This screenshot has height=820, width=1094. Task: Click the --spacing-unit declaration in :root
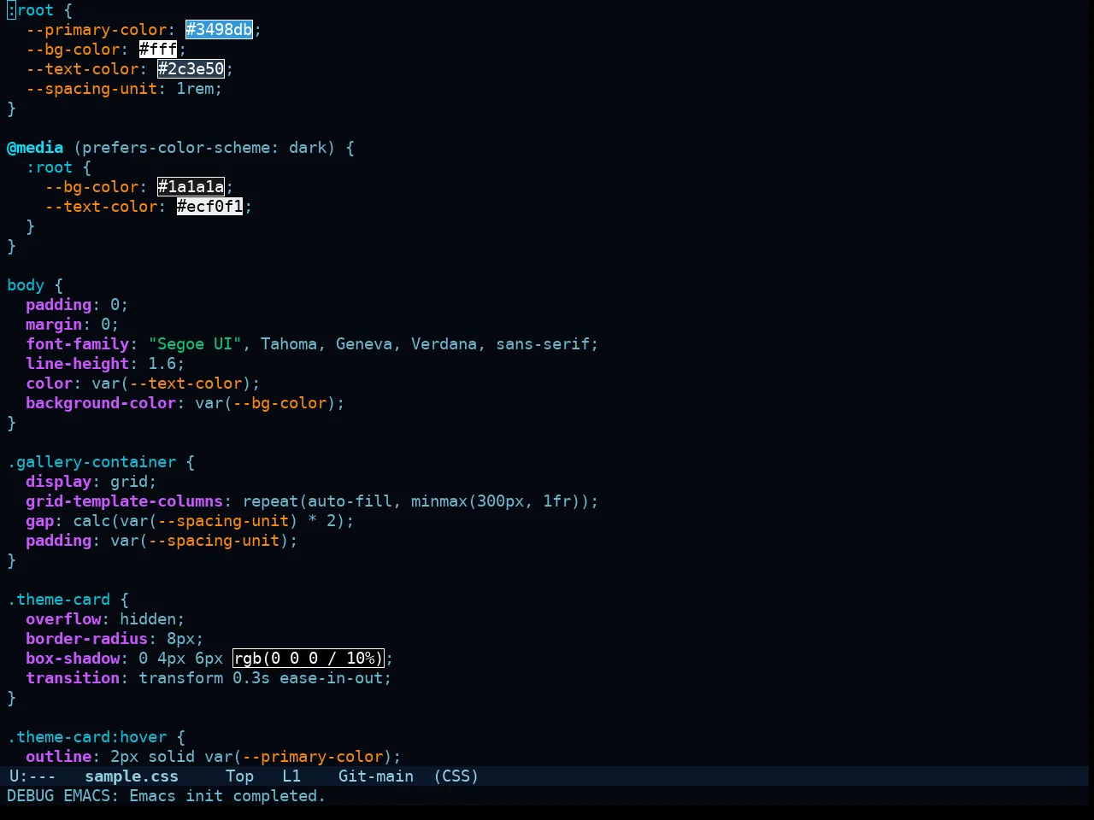(91, 89)
